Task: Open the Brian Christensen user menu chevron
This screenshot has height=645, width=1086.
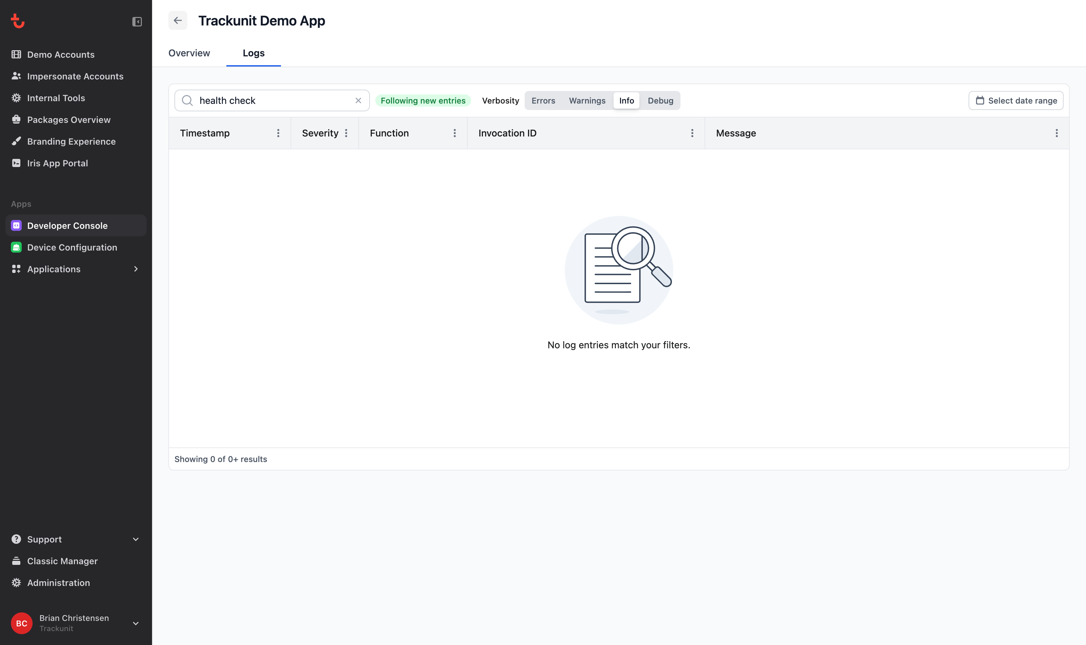Action: [x=136, y=623]
